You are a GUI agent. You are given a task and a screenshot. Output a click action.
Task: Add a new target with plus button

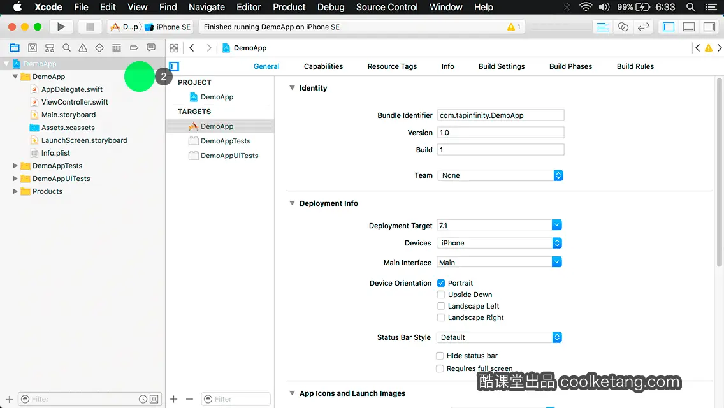click(x=173, y=399)
